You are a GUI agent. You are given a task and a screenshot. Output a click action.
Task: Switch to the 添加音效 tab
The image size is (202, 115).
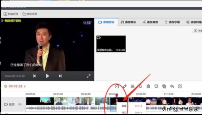point(150,22)
